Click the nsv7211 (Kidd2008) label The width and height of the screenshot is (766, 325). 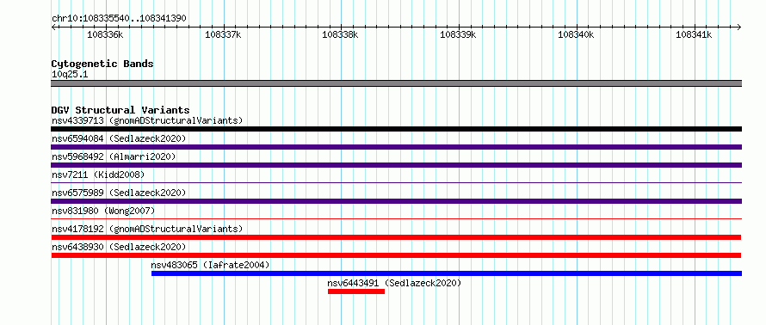pos(98,175)
